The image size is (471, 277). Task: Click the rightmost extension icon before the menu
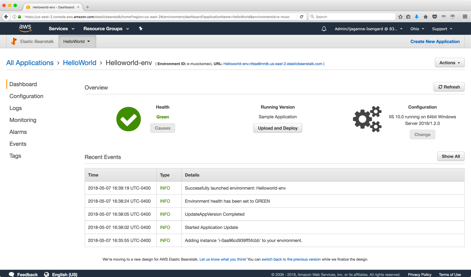coord(453,17)
